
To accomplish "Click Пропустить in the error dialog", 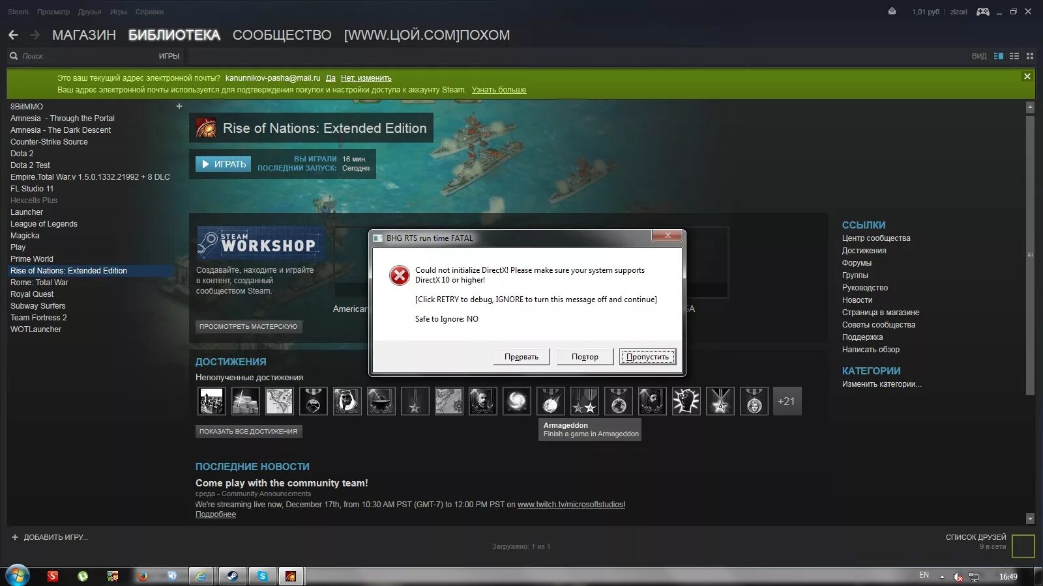I will click(647, 357).
